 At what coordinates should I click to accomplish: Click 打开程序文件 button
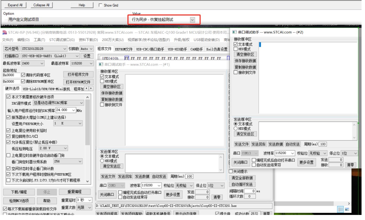(78, 75)
